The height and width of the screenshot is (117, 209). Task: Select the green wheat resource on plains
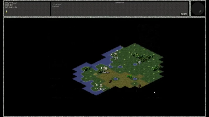(x=130, y=76)
